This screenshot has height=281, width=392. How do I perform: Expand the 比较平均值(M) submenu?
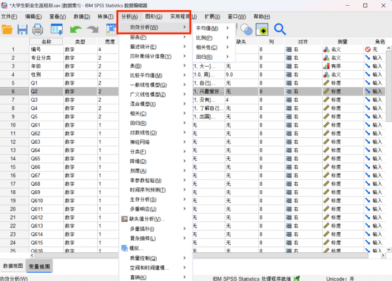point(156,75)
